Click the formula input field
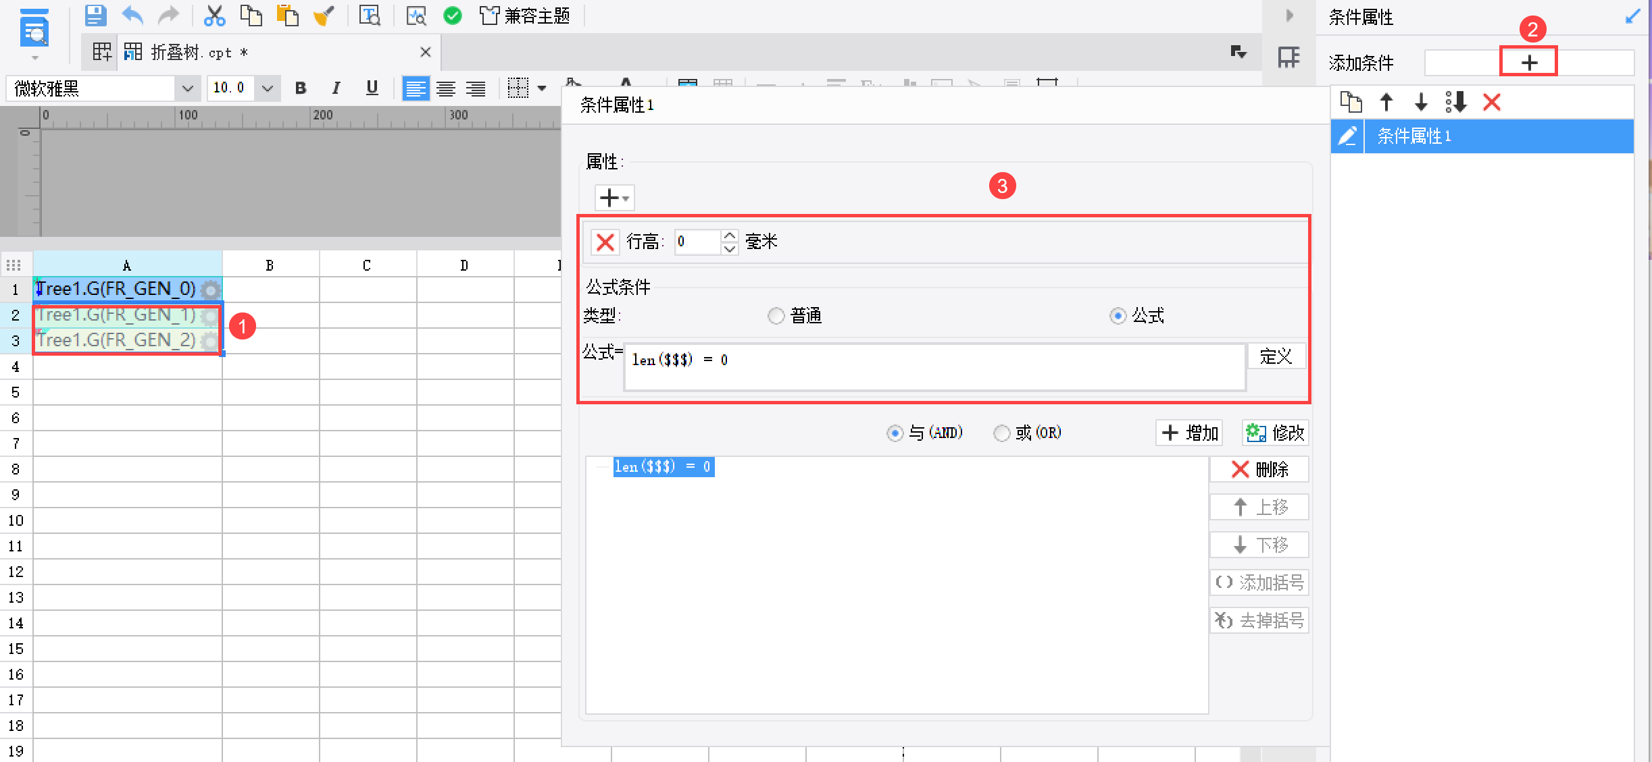 (934, 367)
